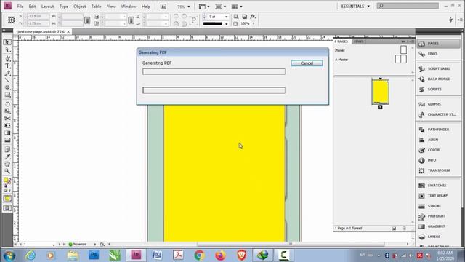This screenshot has height=262, width=465.
Task: Select the Line tool
Action: click(7, 81)
